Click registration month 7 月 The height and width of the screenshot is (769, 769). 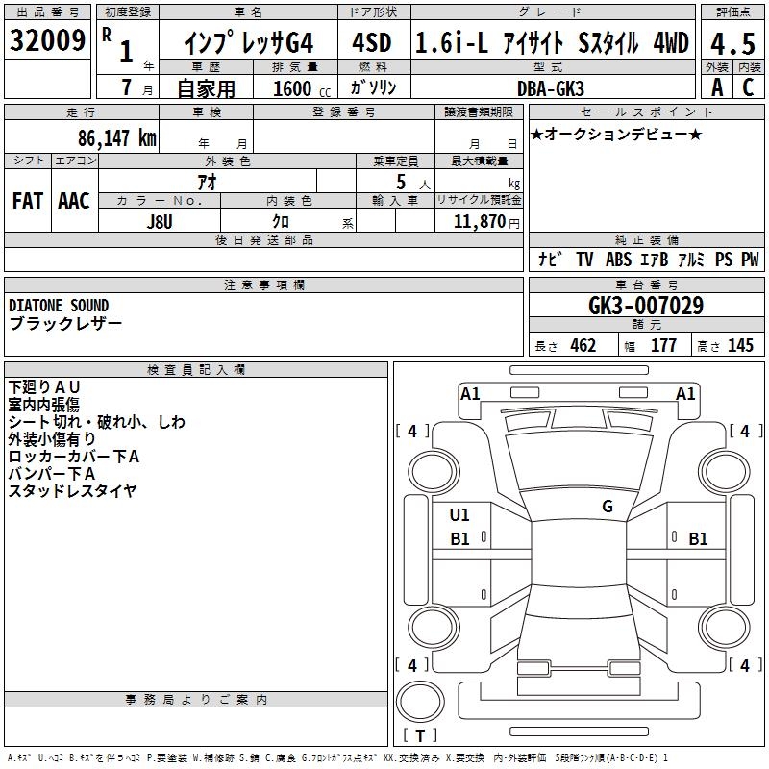(x=137, y=87)
